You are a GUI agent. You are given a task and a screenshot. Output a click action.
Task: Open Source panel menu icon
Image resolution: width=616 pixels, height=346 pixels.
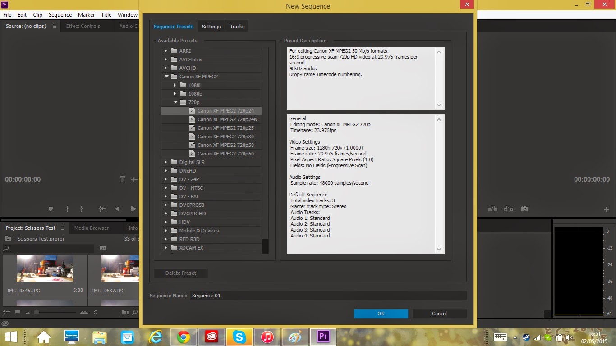(x=55, y=26)
